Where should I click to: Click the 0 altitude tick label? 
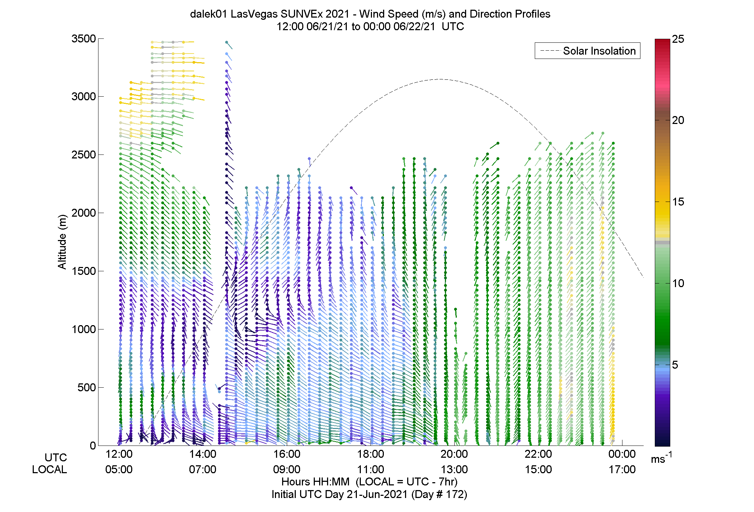(x=93, y=446)
